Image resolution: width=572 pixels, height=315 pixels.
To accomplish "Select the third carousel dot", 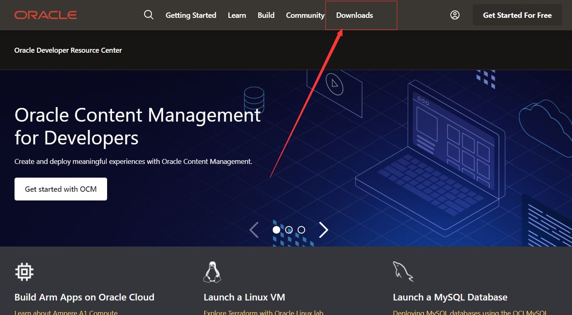I will click(301, 230).
